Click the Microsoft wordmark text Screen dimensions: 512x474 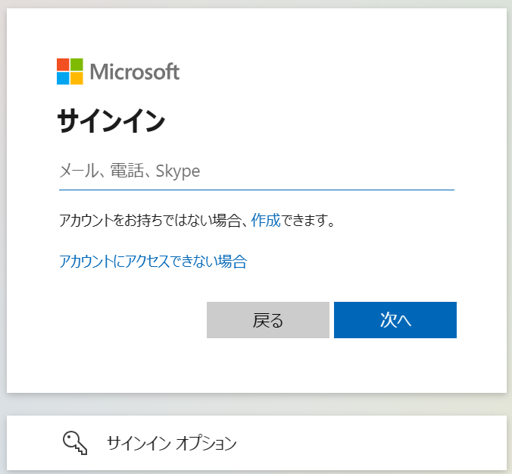tap(135, 72)
